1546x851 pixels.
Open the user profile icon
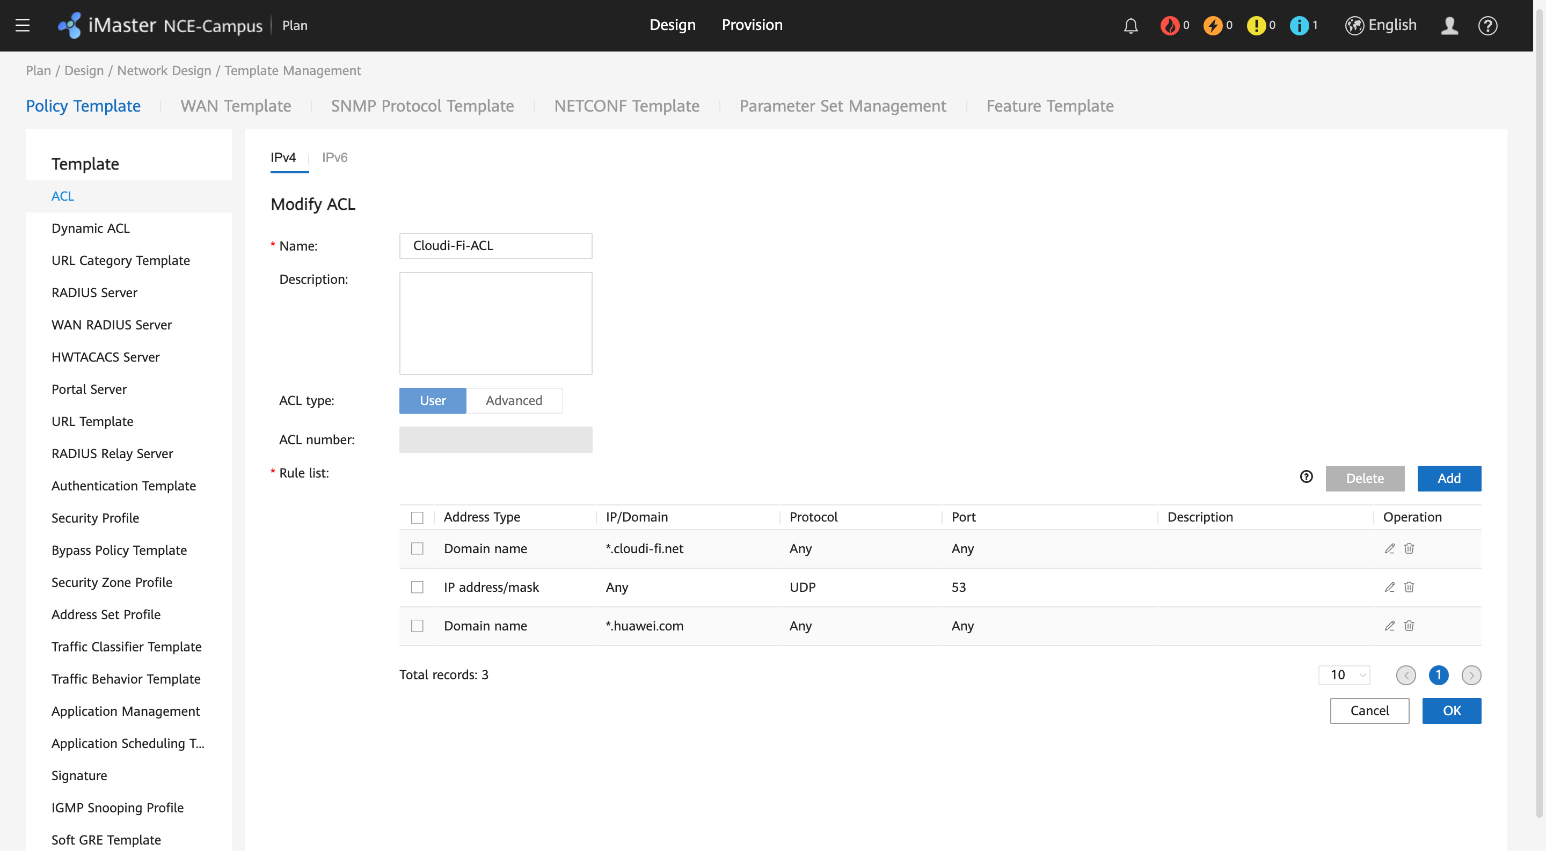1449,25
